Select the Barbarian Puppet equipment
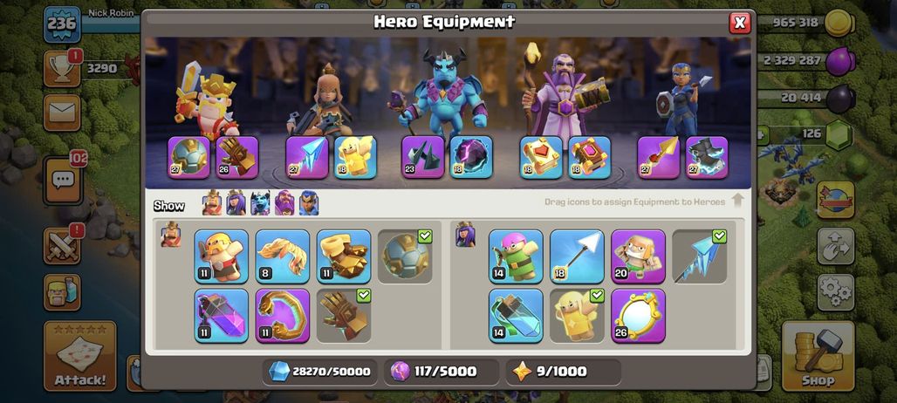This screenshot has width=897, height=403. pyautogui.click(x=222, y=256)
